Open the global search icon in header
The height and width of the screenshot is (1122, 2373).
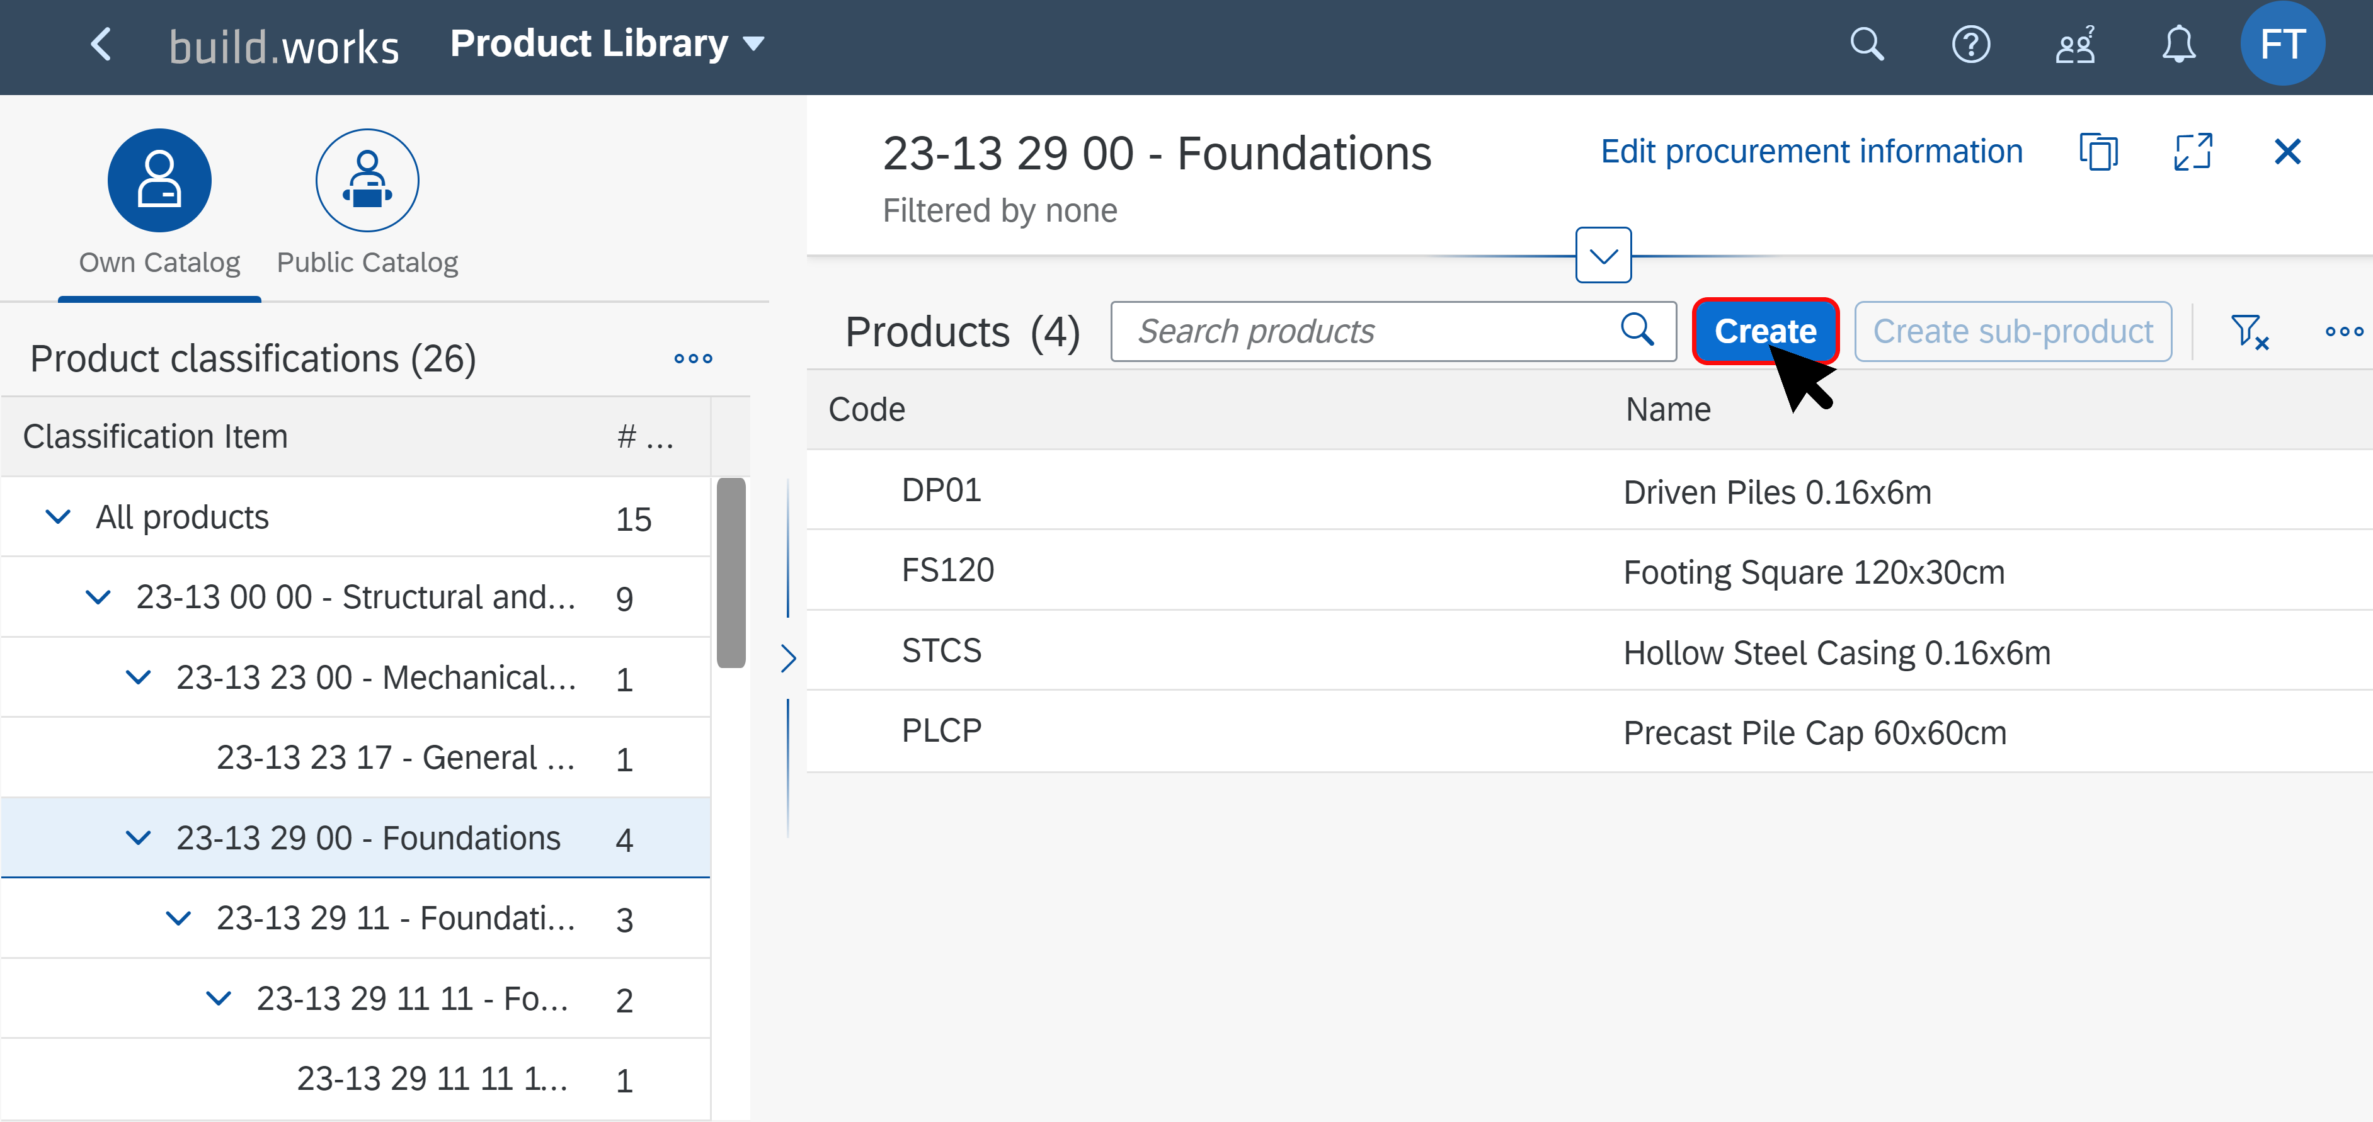(1867, 44)
